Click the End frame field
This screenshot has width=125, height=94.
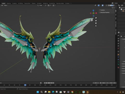tap(113, 83)
